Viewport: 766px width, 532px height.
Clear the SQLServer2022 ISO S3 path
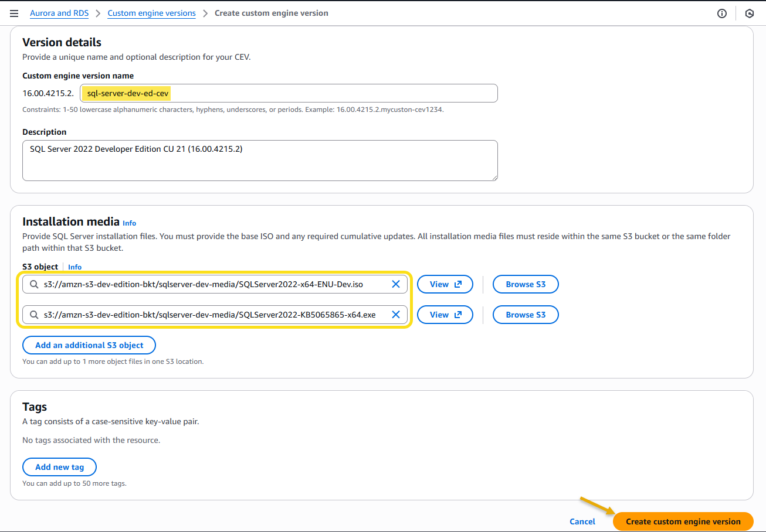point(396,284)
